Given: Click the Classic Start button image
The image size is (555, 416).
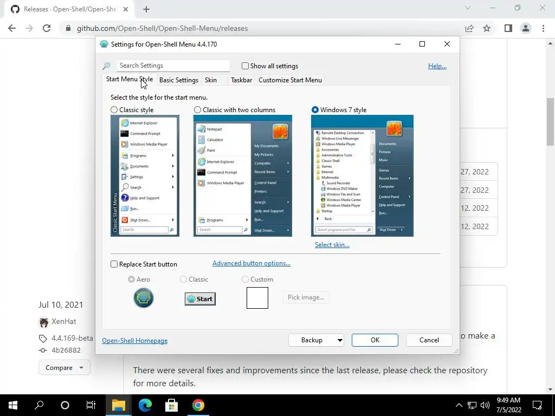Looking at the screenshot, I should tap(200, 299).
